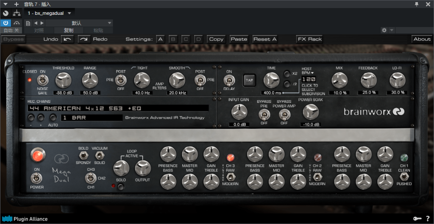
Task: Flip the Tight filter PRE/POST switch
Action: point(121,80)
